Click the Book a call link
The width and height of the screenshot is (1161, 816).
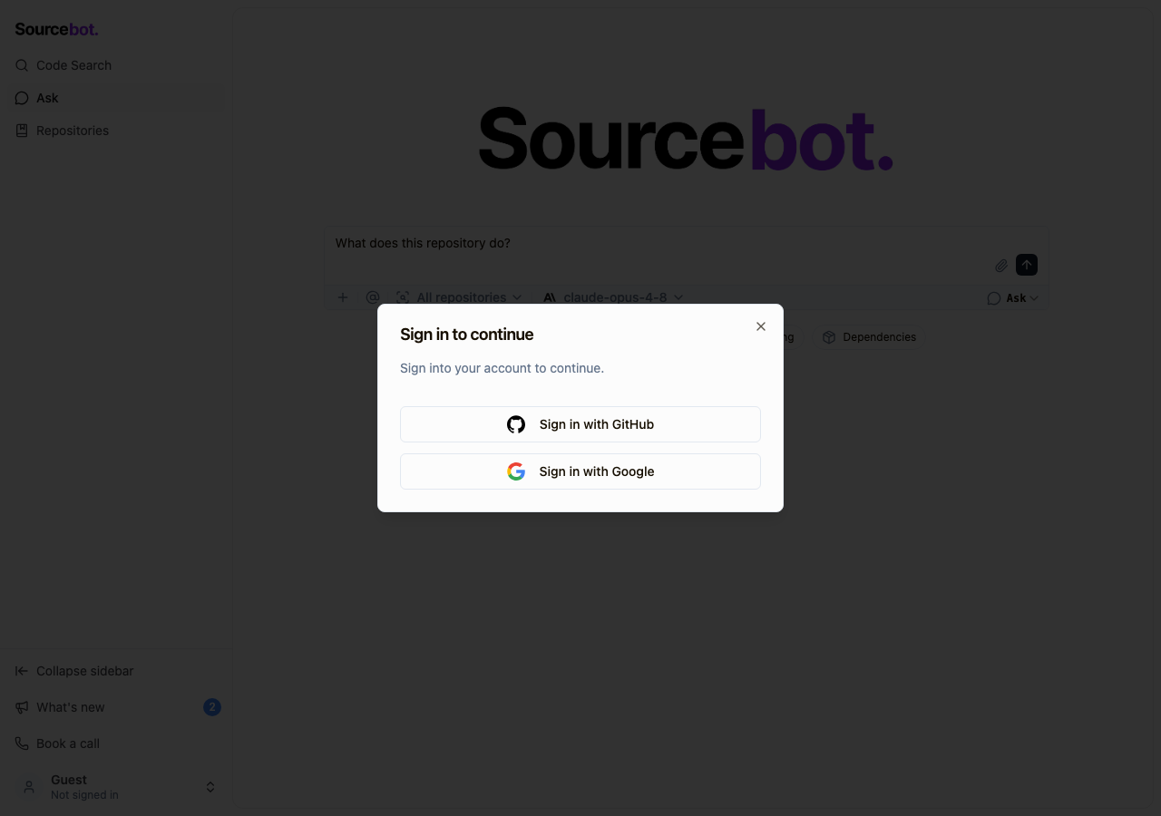tap(116, 743)
